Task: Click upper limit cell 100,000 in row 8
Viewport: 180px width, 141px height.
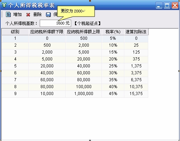Action: (84, 87)
